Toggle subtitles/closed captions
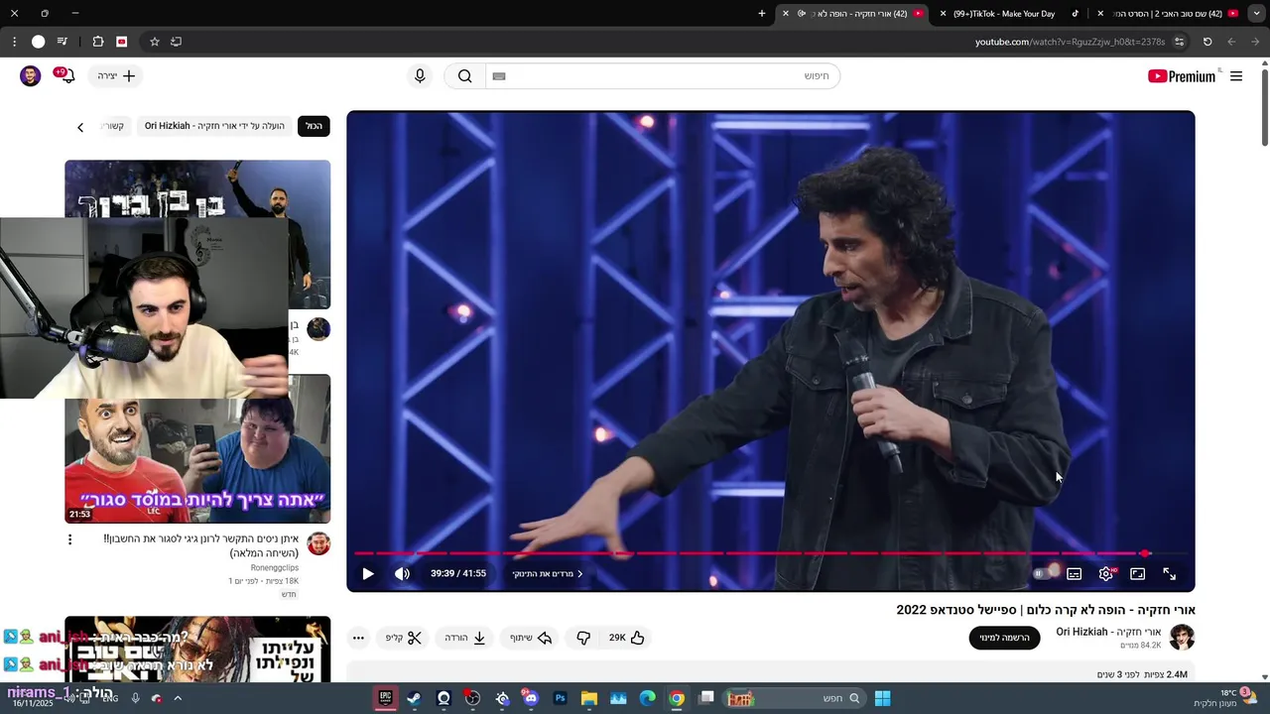1270x714 pixels. (1074, 573)
